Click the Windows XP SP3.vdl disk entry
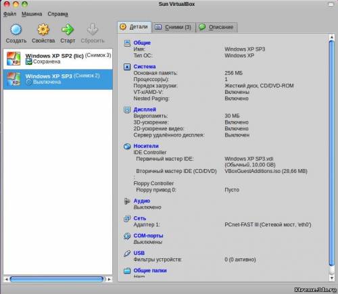338x294 pixels. click(249, 159)
